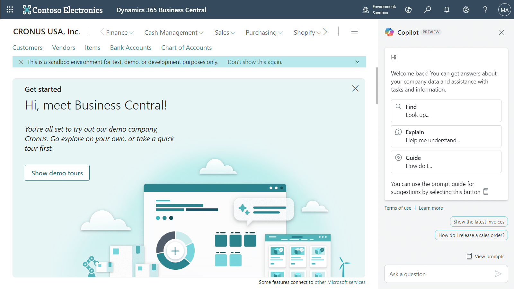This screenshot has height=289, width=514.
Task: Open Terms of use link
Action: [398, 208]
